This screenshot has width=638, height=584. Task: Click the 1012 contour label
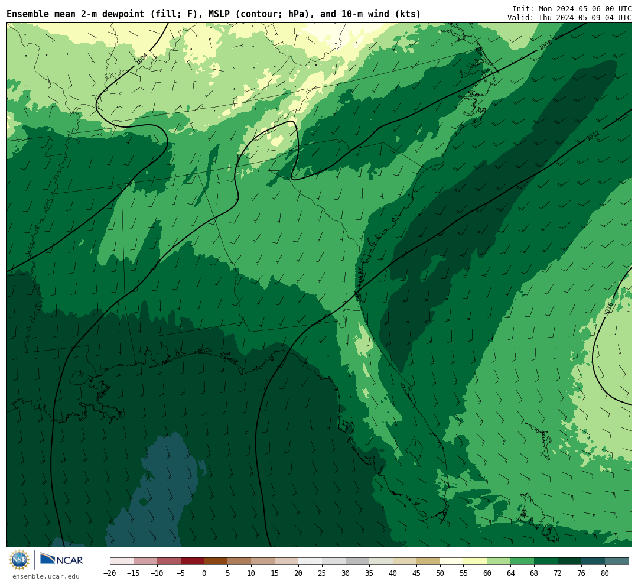coord(593,135)
